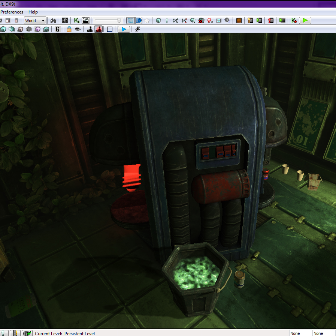
Task: Click Build Selected Paths icon with red dot
Action: [x=184, y=21]
